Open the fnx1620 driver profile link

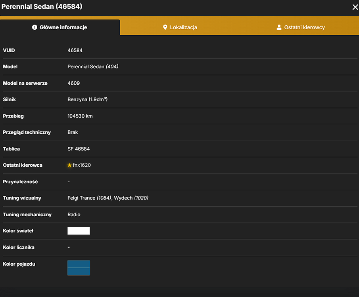pos(82,165)
